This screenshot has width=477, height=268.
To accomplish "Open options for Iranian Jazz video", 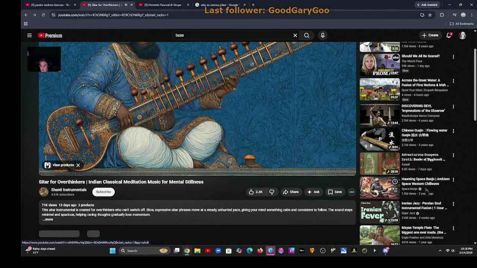I will coord(453,204).
